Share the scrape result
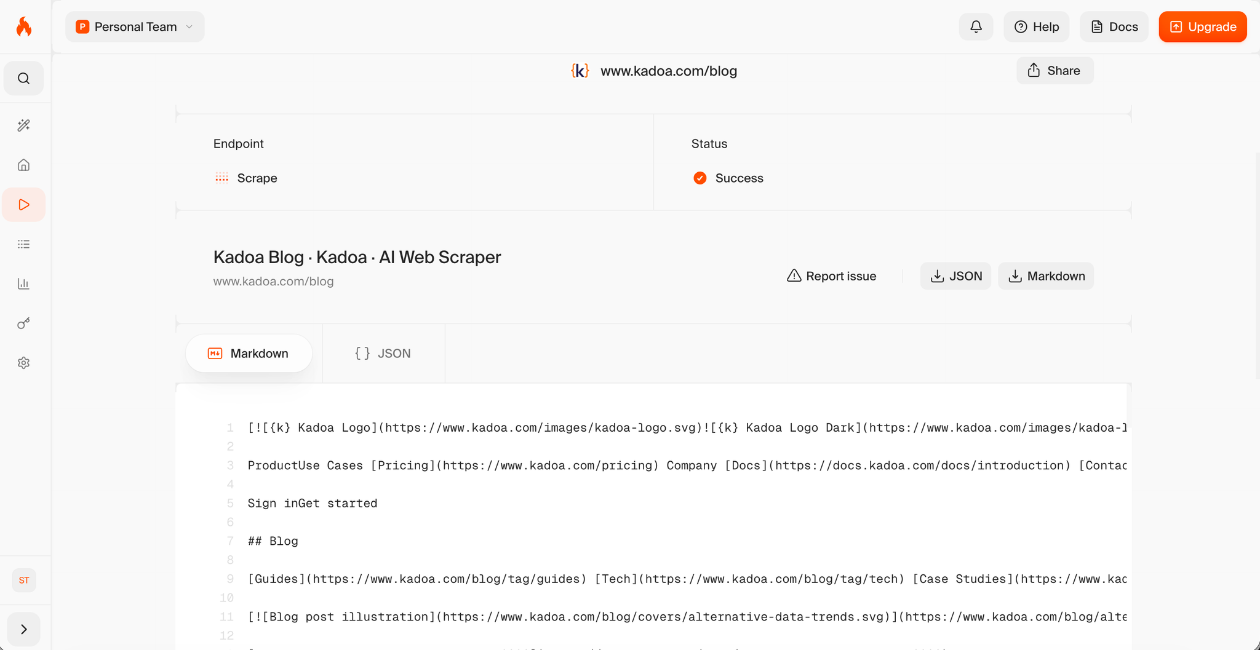Screen dimensions: 1260x650 pos(1055,70)
